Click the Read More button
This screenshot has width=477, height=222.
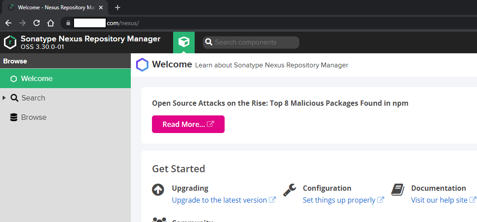189,124
